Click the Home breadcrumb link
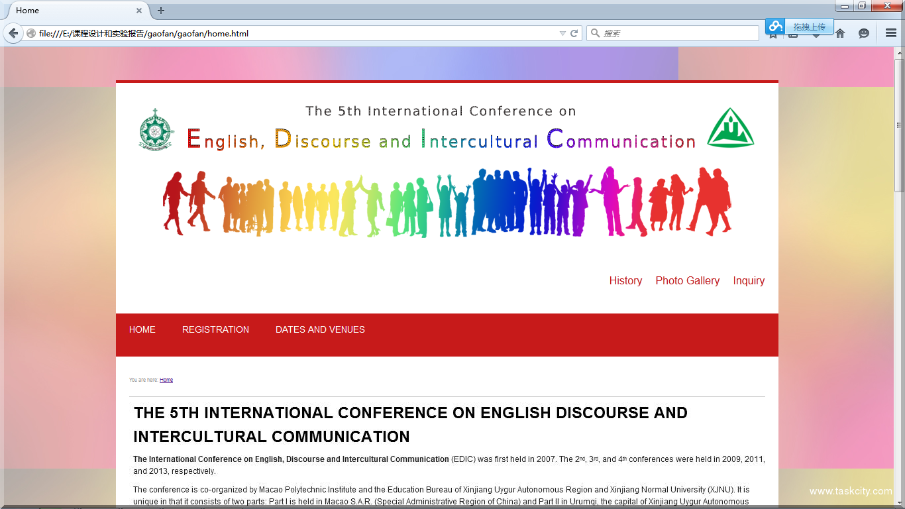The width and height of the screenshot is (905, 509). coord(166,380)
